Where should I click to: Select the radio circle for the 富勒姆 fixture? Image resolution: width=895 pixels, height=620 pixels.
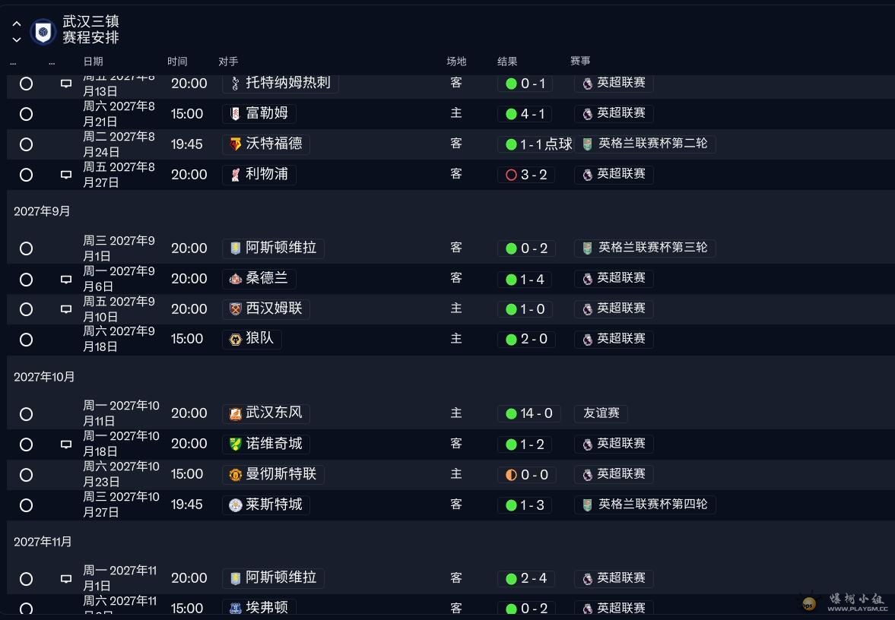26,114
